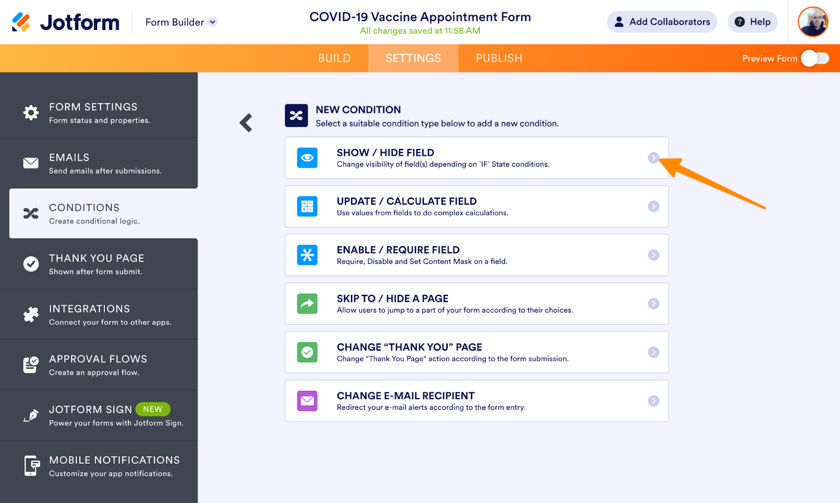Open the Help button
Image resolution: width=840 pixels, height=503 pixels.
point(752,22)
